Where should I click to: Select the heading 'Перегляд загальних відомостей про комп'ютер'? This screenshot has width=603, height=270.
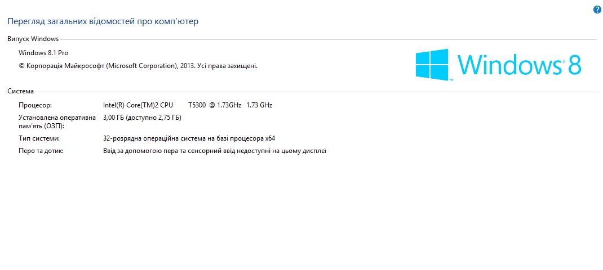[x=103, y=21]
